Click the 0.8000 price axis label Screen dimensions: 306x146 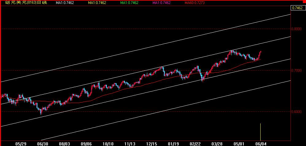(x=296, y=29)
